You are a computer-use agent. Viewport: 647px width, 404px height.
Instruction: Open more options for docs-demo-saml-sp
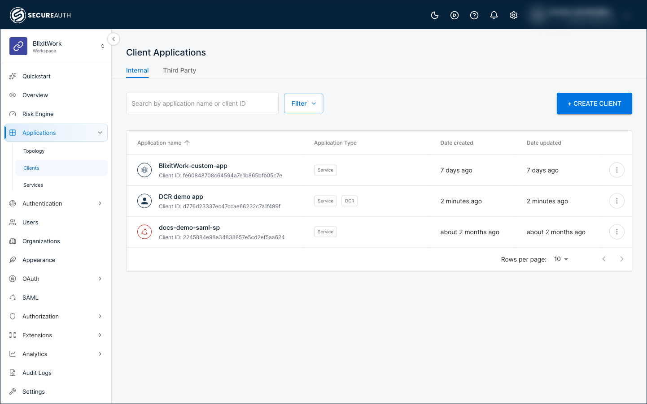[x=617, y=232]
